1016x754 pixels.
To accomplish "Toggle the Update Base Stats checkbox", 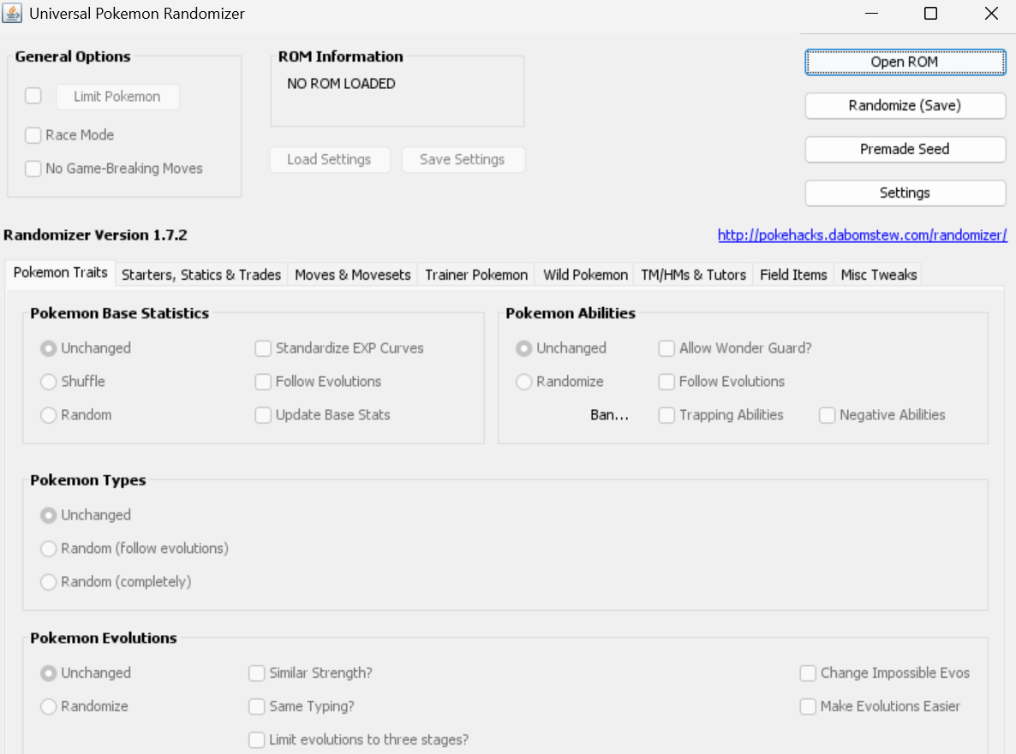I will pos(263,415).
